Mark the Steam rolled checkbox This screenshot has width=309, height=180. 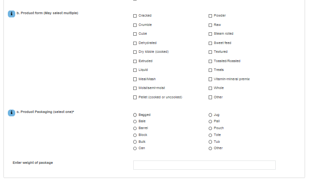pyautogui.click(x=210, y=34)
